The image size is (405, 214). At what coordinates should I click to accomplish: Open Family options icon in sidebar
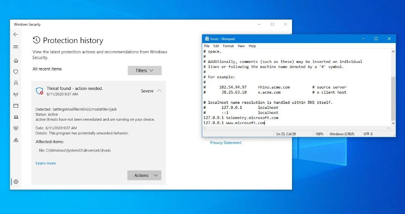tap(16, 140)
